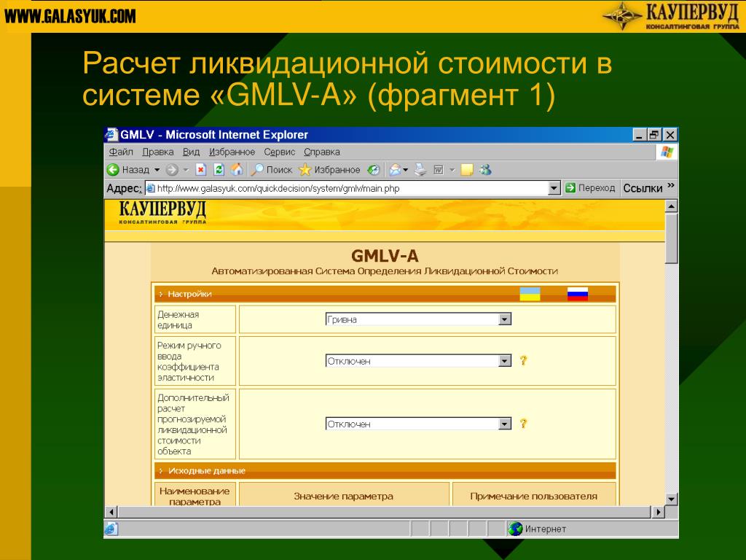Click the Примечание пользователя column header
746x560 pixels.
[x=534, y=496]
